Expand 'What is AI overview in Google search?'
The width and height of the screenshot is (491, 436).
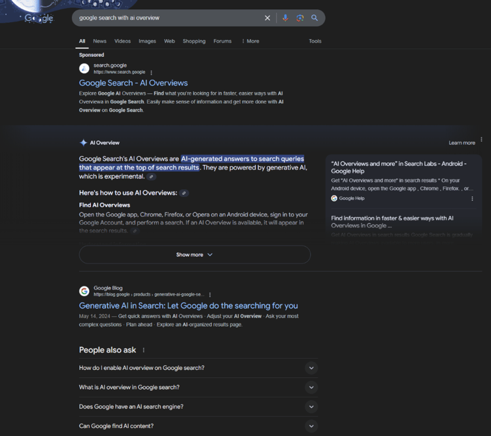pos(311,388)
